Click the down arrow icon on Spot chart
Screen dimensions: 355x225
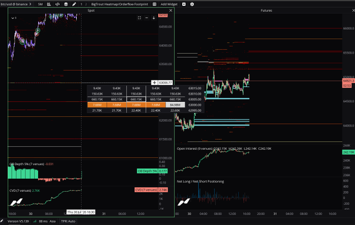click(153, 18)
